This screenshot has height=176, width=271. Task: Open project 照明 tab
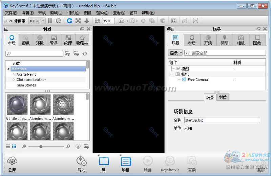tap(224, 40)
